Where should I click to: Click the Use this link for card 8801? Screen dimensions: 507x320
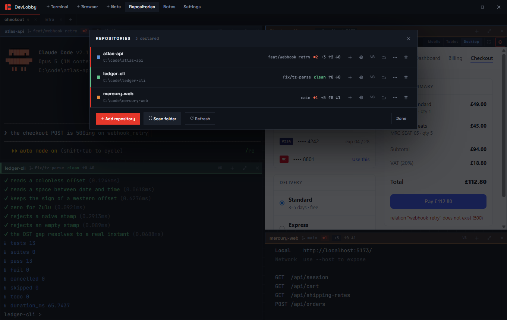pos(361,159)
